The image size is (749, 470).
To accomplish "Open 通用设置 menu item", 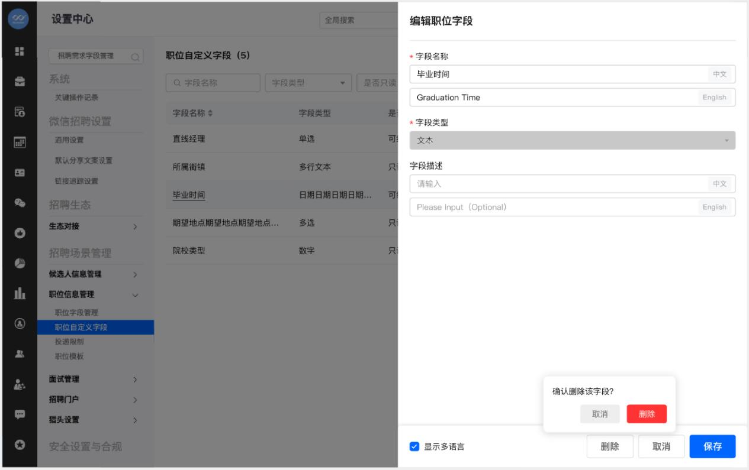I will tap(69, 140).
